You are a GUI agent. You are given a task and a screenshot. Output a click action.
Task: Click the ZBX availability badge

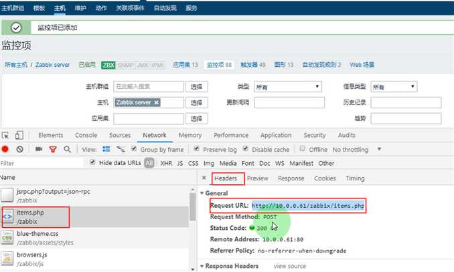tap(108, 65)
